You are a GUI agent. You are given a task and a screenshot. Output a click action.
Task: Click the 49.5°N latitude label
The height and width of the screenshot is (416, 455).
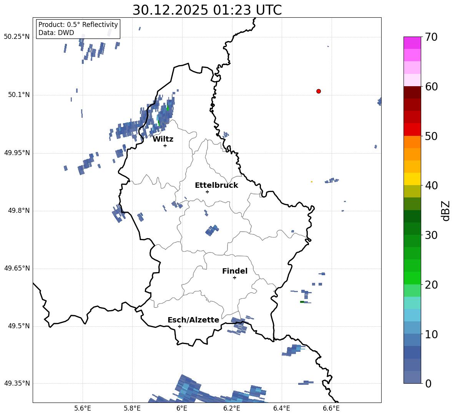click(x=19, y=326)
